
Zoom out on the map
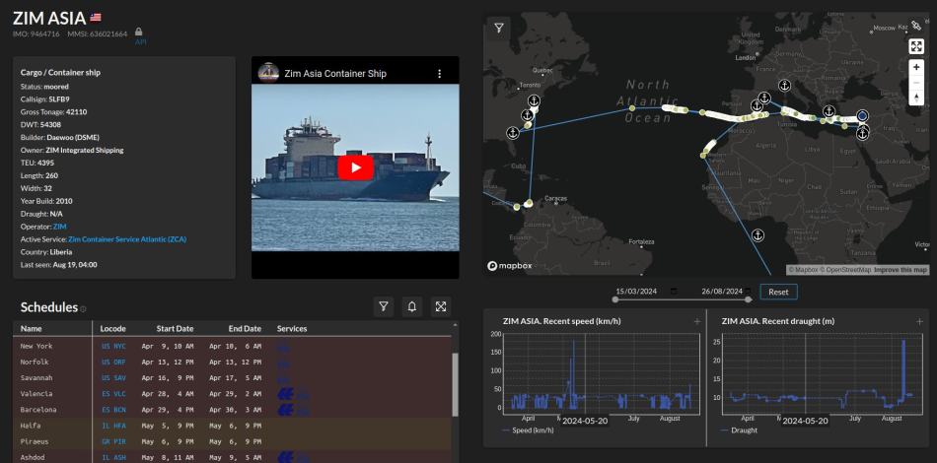[916, 83]
